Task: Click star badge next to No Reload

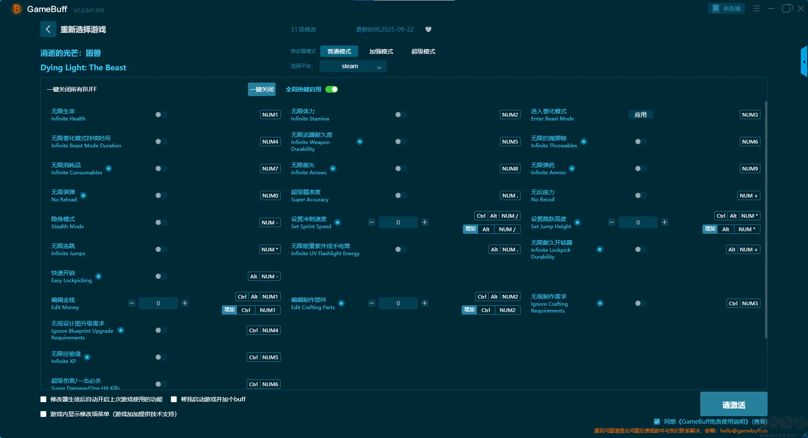Action: pyautogui.click(x=83, y=195)
